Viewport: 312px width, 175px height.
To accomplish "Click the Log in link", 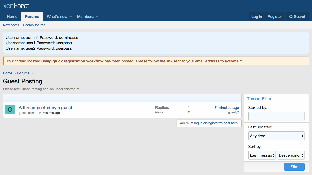I will (257, 17).
